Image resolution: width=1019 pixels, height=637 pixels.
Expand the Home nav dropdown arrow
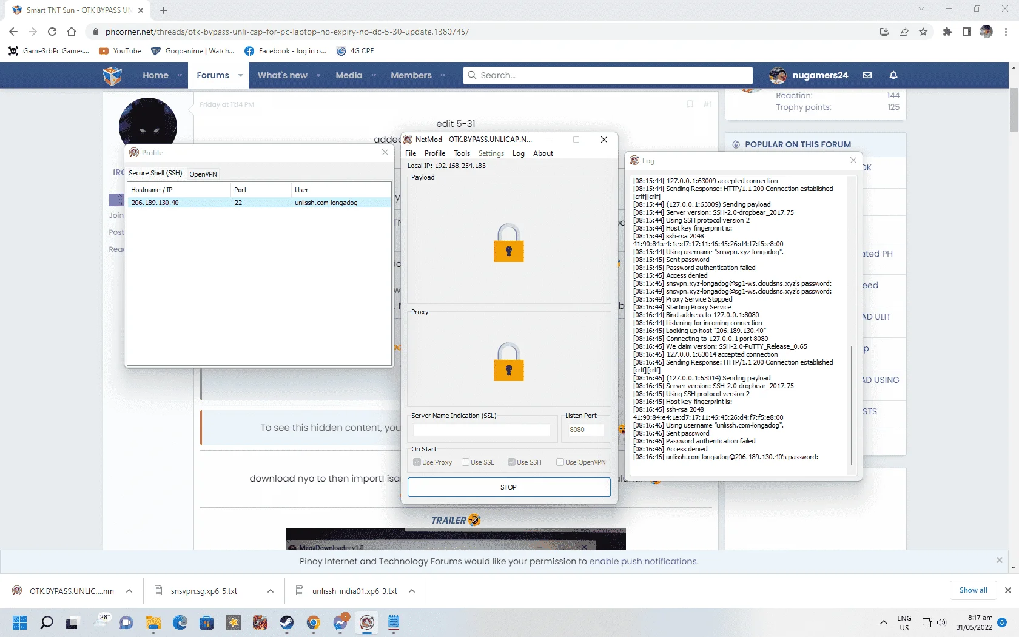(x=180, y=75)
